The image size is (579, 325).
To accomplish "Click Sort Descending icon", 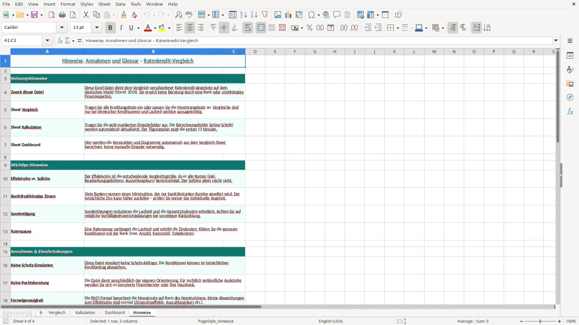I will coord(254,15).
